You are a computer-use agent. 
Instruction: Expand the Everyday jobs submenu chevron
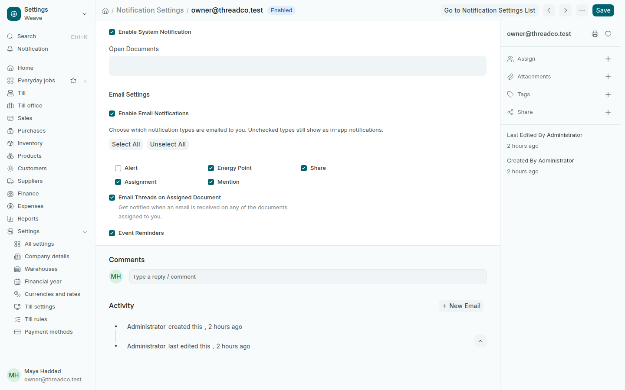(85, 81)
